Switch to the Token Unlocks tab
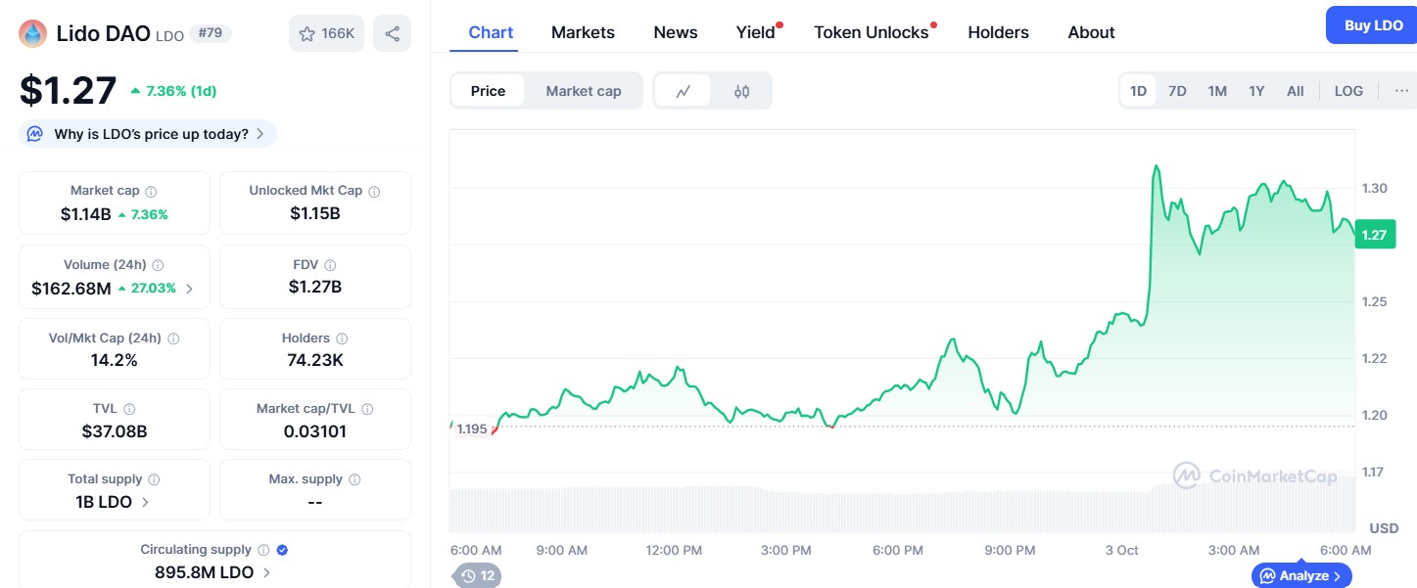The width and height of the screenshot is (1417, 588). (x=871, y=32)
